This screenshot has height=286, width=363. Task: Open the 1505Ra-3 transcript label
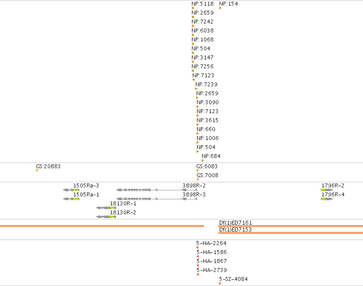(86, 186)
